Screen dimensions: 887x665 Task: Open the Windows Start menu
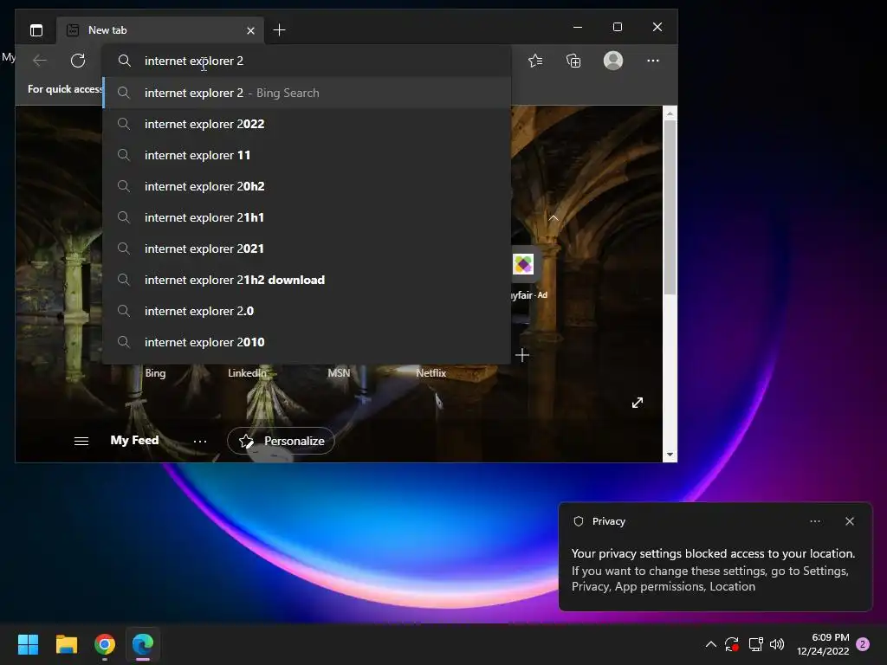click(x=28, y=644)
